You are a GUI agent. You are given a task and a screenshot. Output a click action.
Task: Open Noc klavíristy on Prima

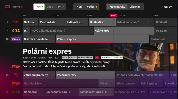coord(61,84)
